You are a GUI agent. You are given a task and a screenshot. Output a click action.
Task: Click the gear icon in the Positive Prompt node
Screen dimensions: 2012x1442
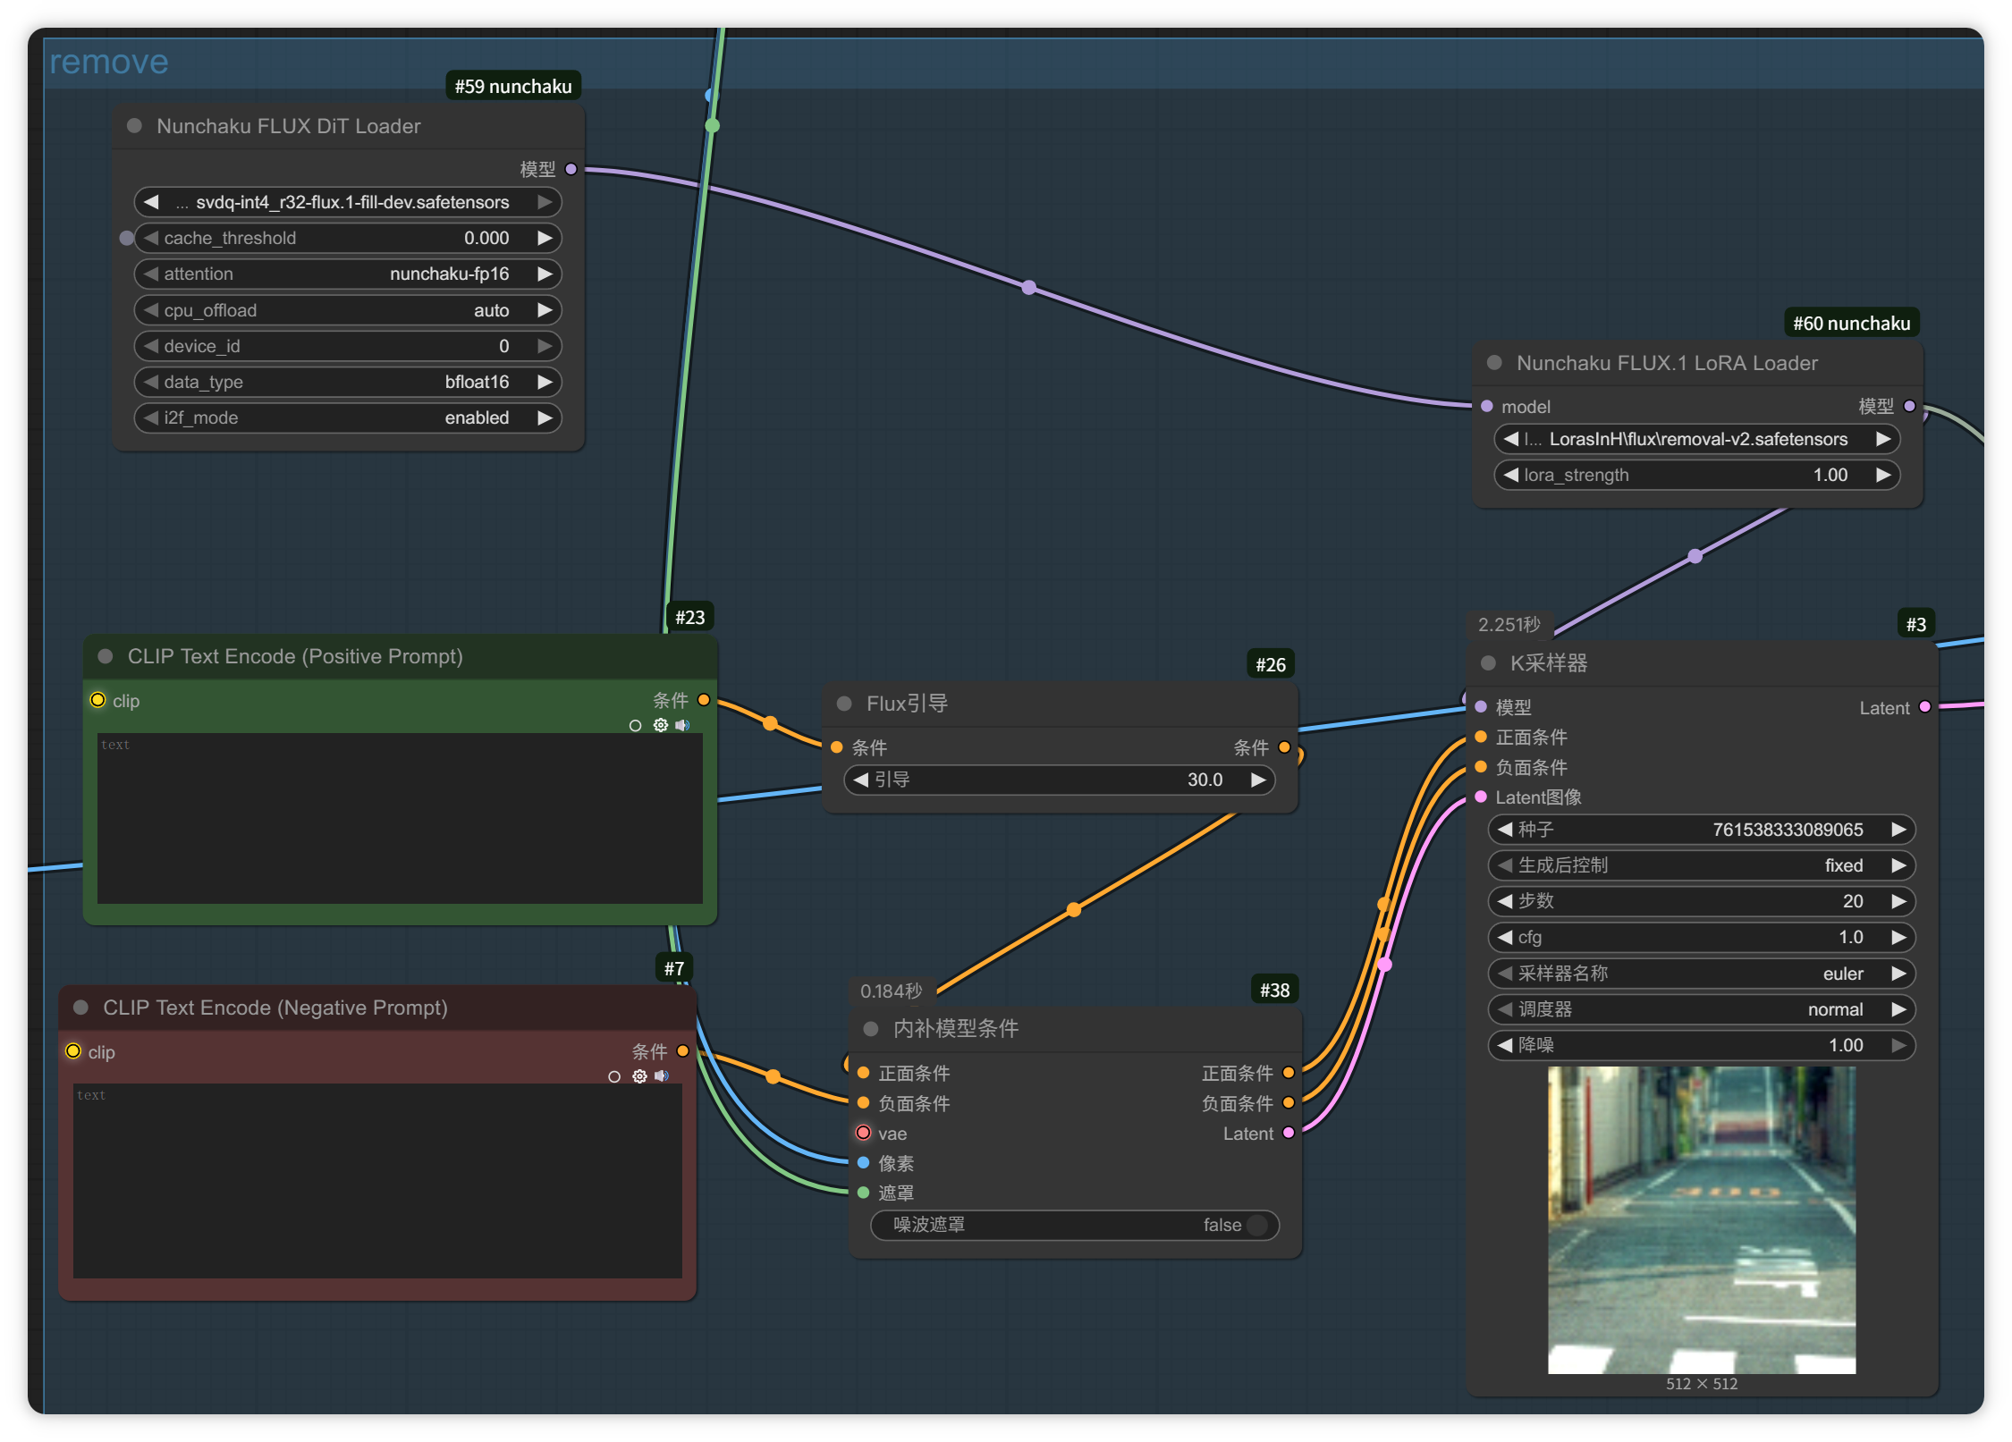point(661,725)
